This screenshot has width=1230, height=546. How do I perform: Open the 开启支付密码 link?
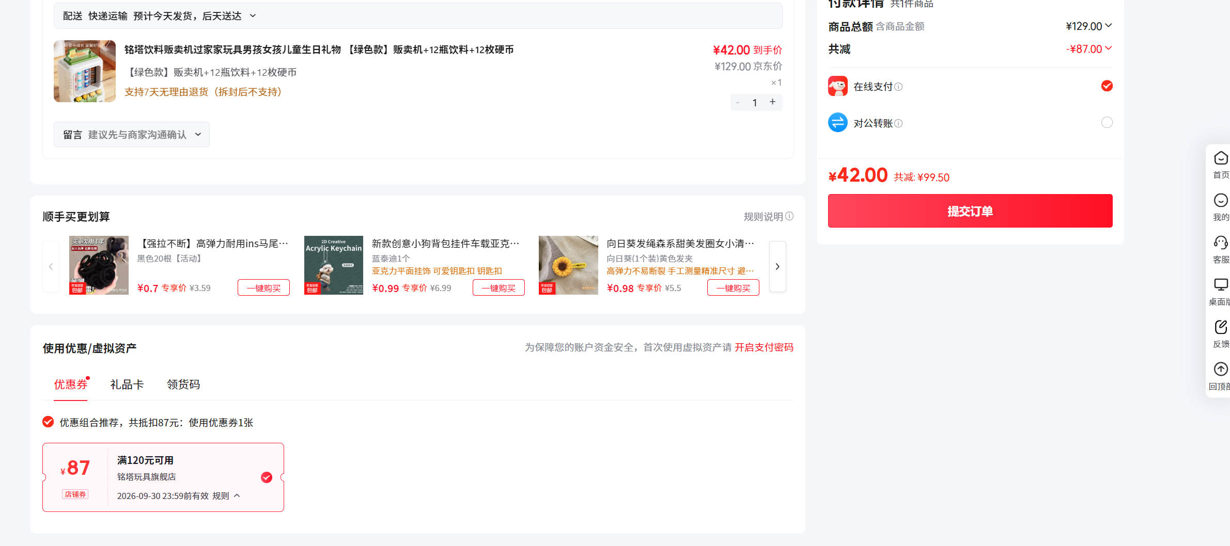pyautogui.click(x=764, y=347)
